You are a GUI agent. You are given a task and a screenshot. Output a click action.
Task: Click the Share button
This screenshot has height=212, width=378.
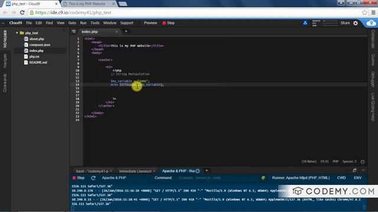(345, 23)
